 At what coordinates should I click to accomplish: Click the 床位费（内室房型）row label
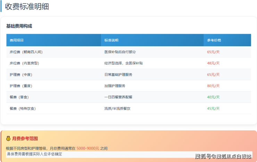(x=24, y=63)
